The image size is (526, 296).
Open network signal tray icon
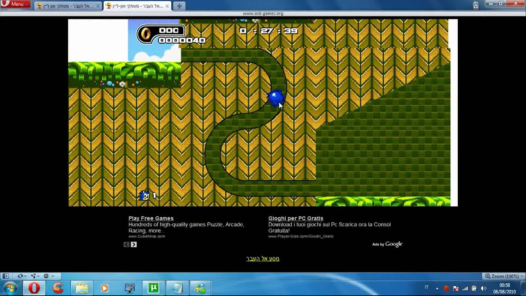tap(465, 288)
